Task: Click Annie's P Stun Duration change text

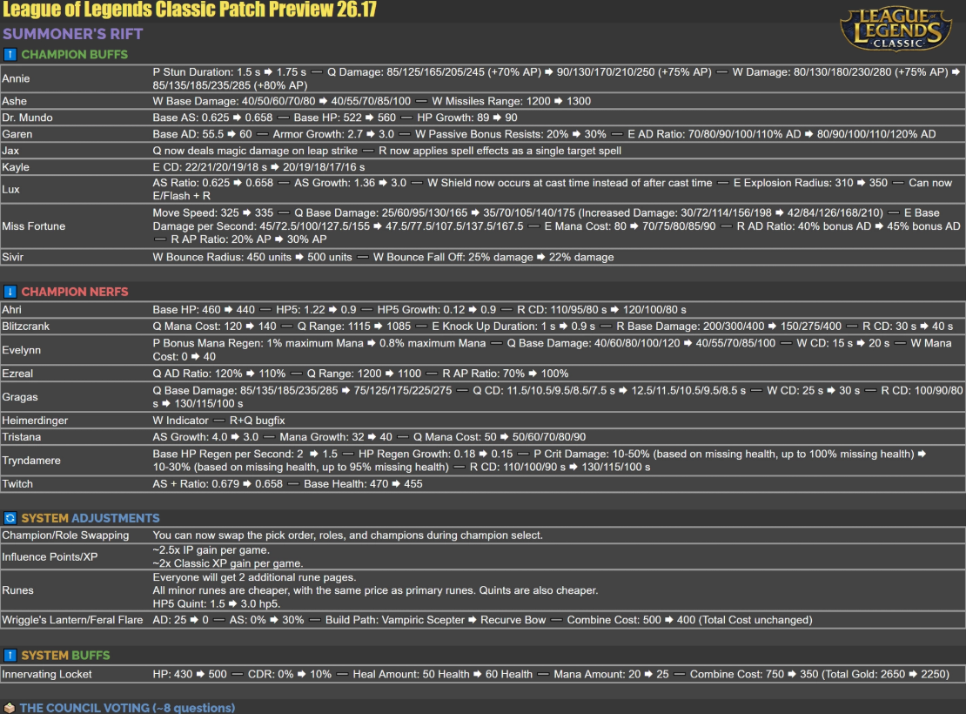Action: pyautogui.click(x=229, y=72)
